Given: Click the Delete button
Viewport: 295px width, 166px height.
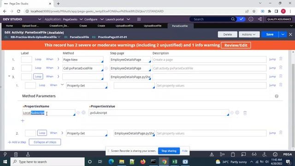Looking at the screenshot, I should pyautogui.click(x=227, y=35).
